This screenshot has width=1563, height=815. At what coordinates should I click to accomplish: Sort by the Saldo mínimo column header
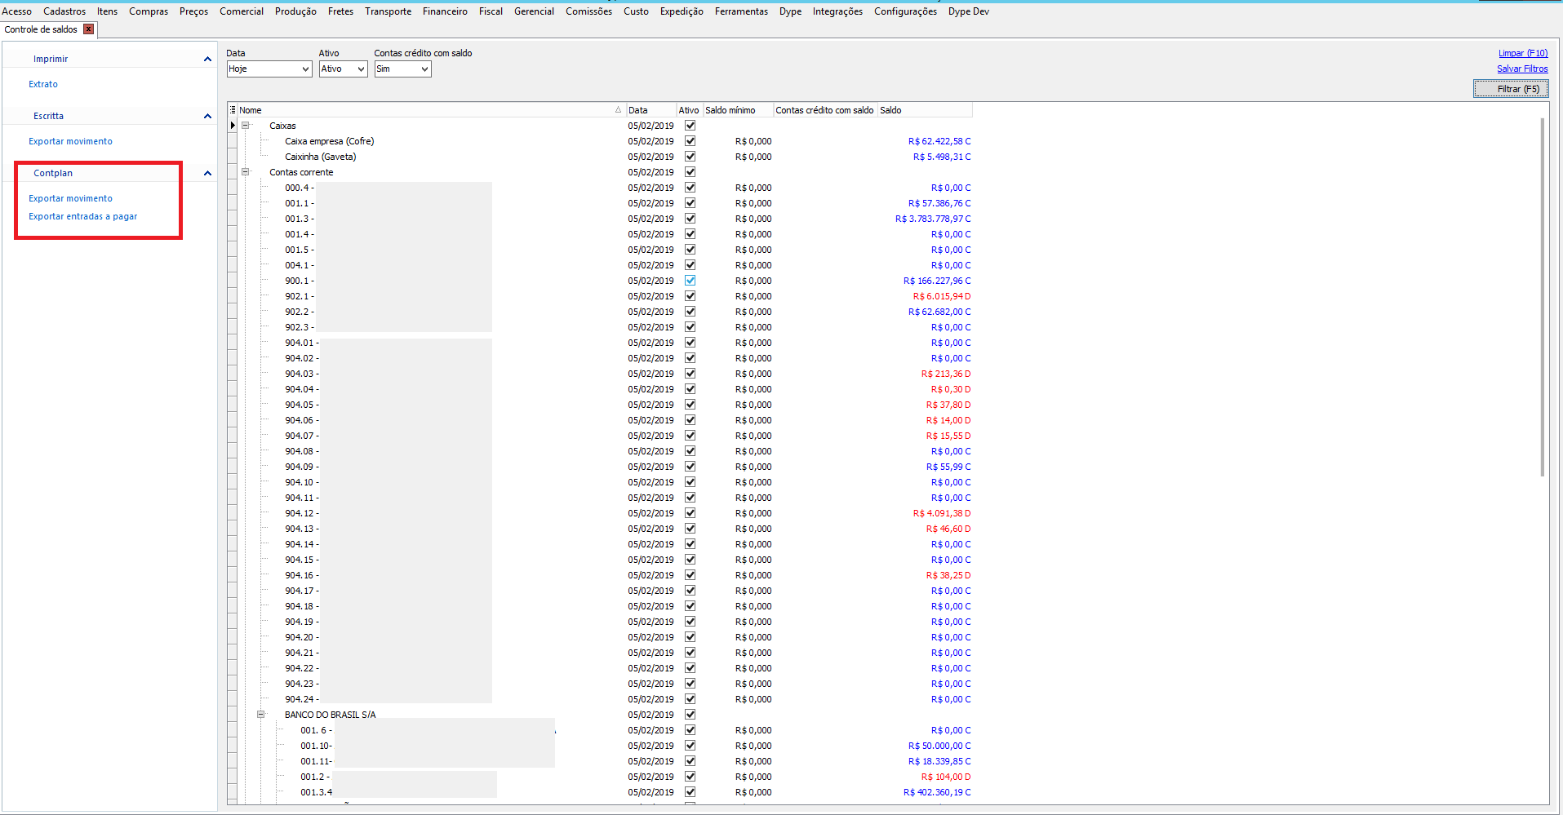coord(738,110)
